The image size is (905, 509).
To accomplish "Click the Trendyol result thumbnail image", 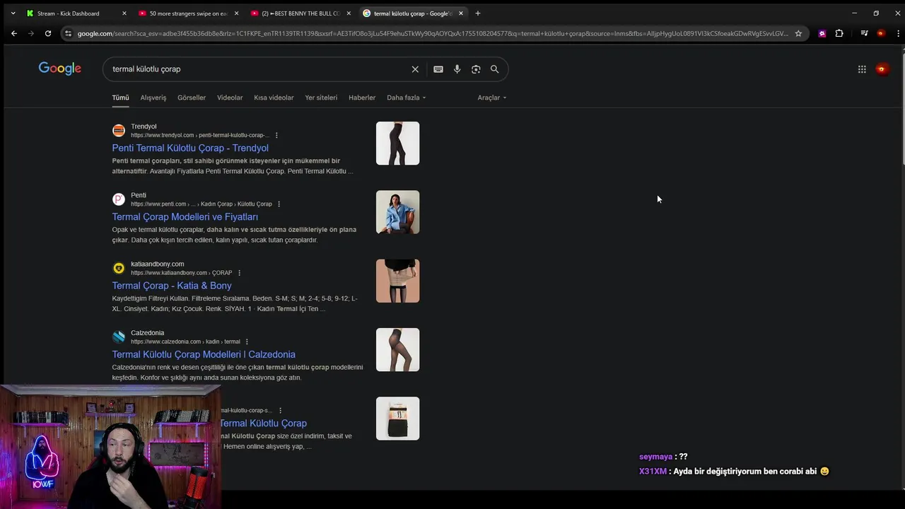I will [397, 144].
